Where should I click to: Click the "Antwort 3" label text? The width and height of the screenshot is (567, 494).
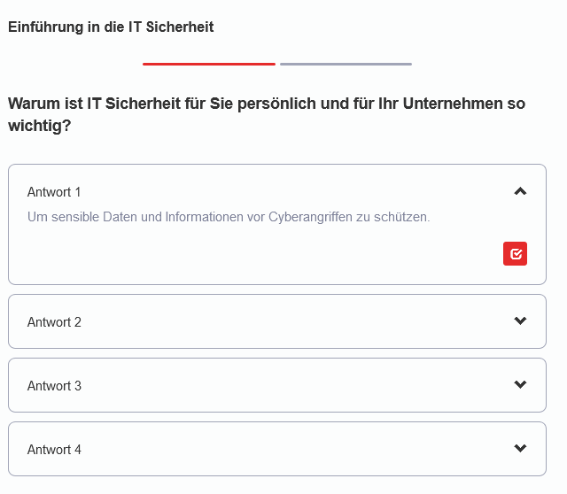tap(54, 386)
